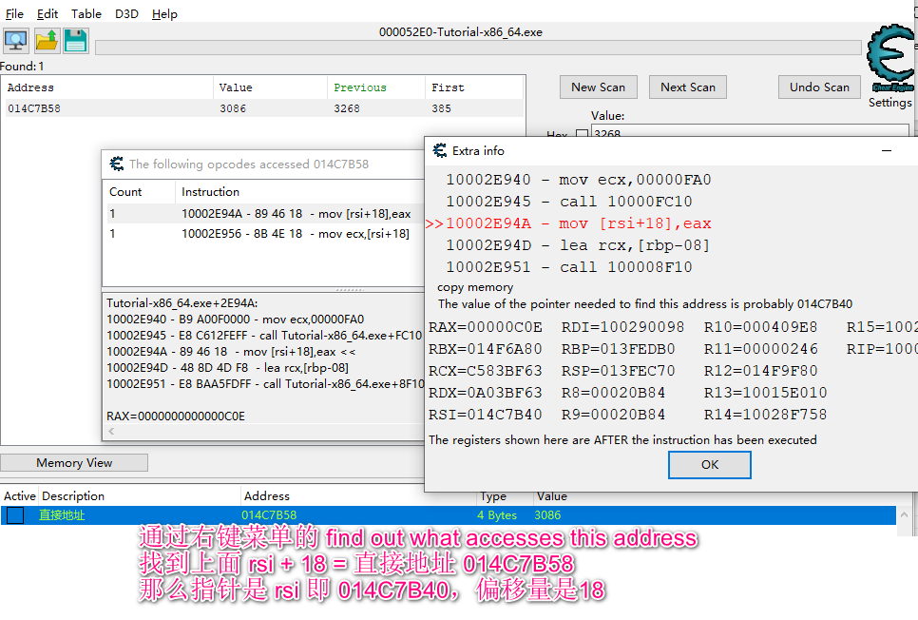Open the D3D menu
This screenshot has height=620, width=918.
[x=126, y=13]
